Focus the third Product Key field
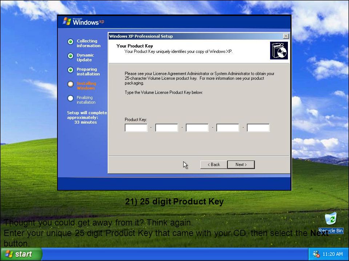Viewport: 349px width, 261px height. [x=197, y=128]
